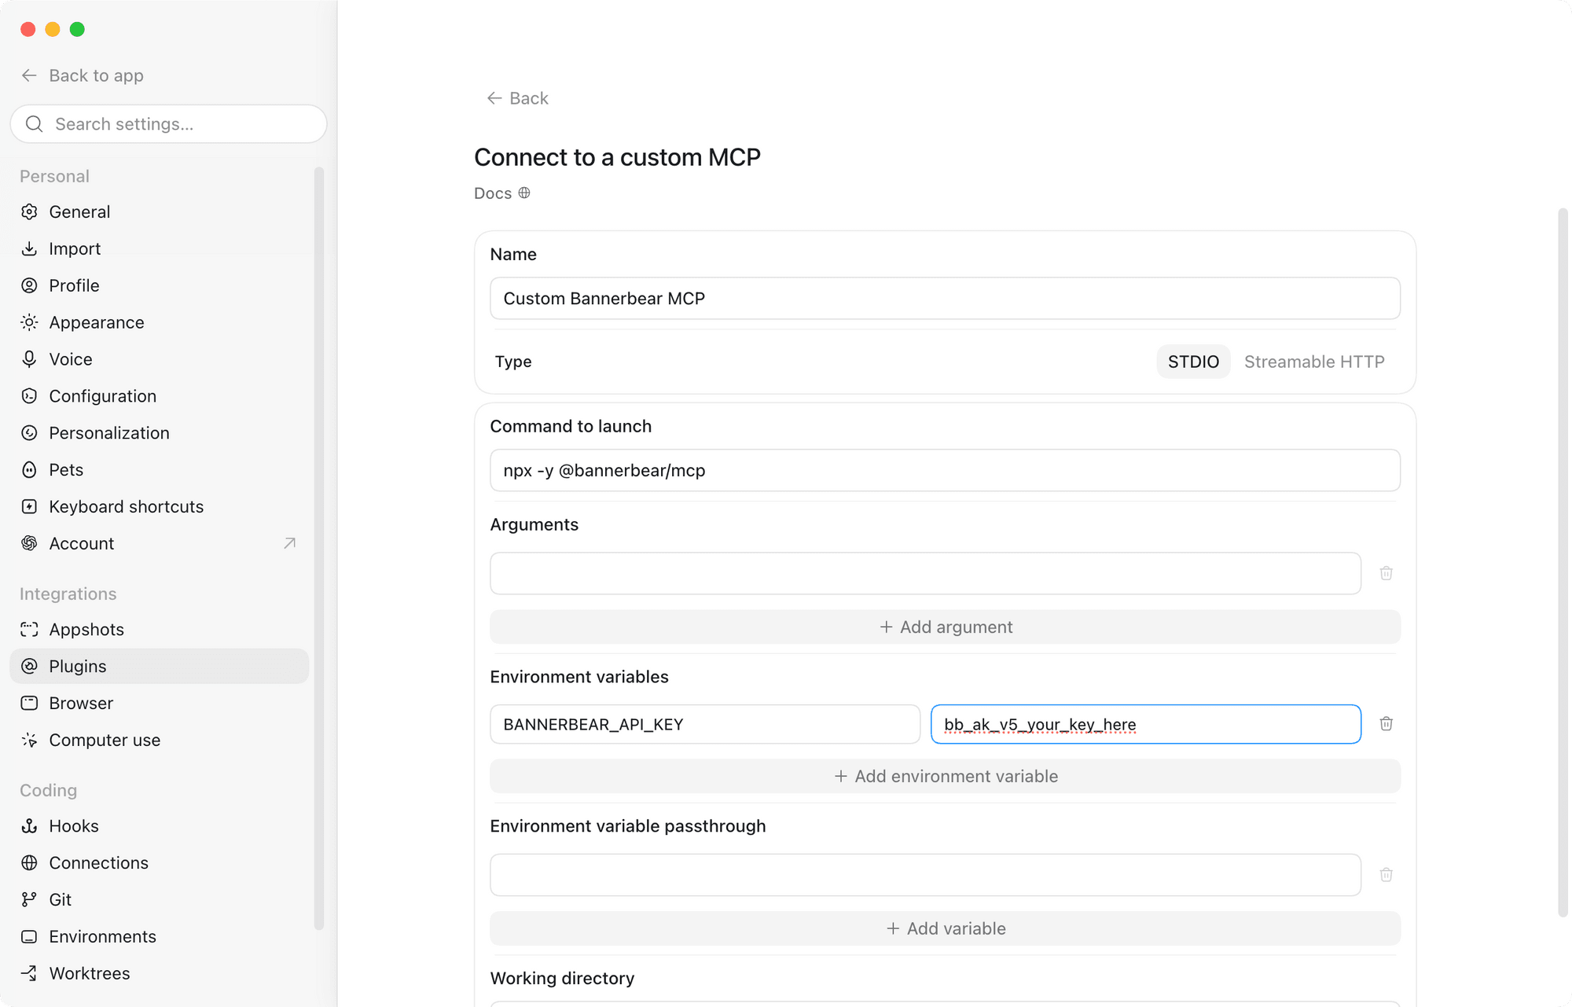Select the STDIO type option
The height and width of the screenshot is (1007, 1572).
click(1193, 362)
